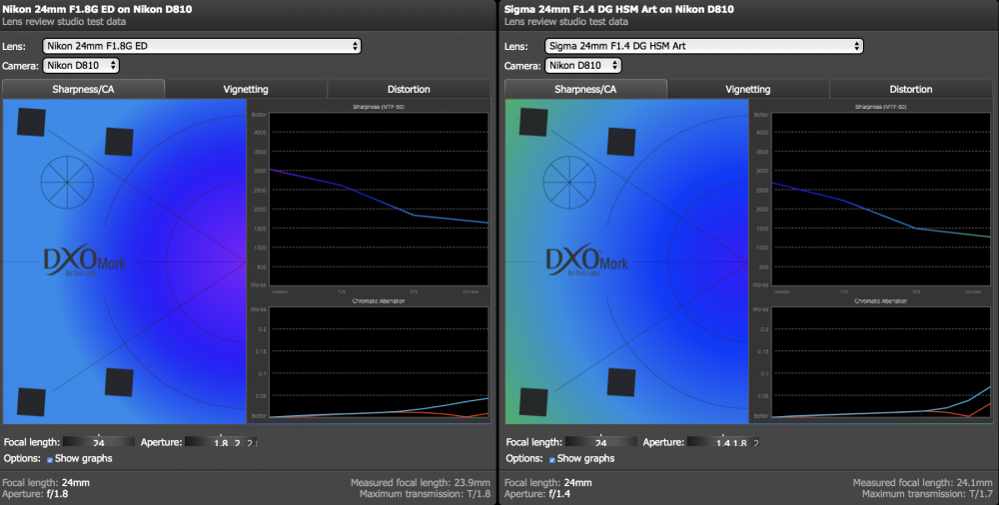Toggle Show graphs checkbox in the Nikon panel

(x=50, y=459)
